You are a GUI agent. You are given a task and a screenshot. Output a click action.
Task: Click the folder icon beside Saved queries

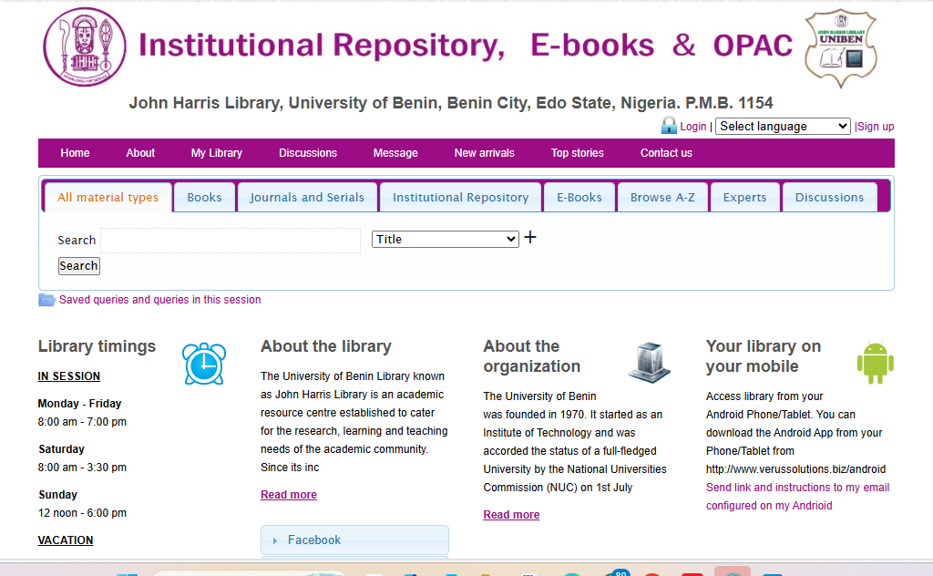pos(47,299)
